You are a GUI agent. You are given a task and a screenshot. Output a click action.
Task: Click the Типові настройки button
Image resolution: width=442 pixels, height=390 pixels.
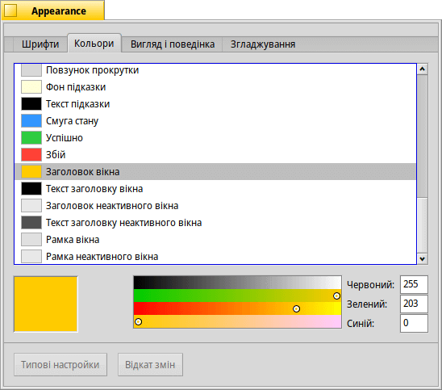click(60, 365)
